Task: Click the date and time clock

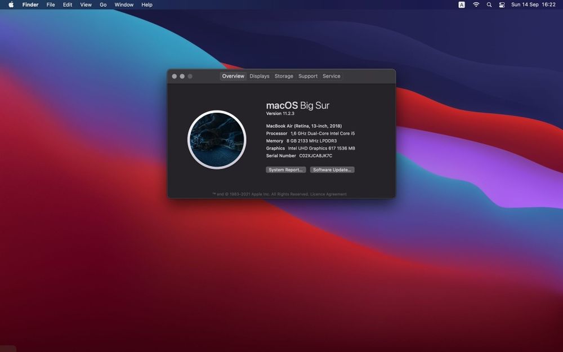Action: click(533, 5)
